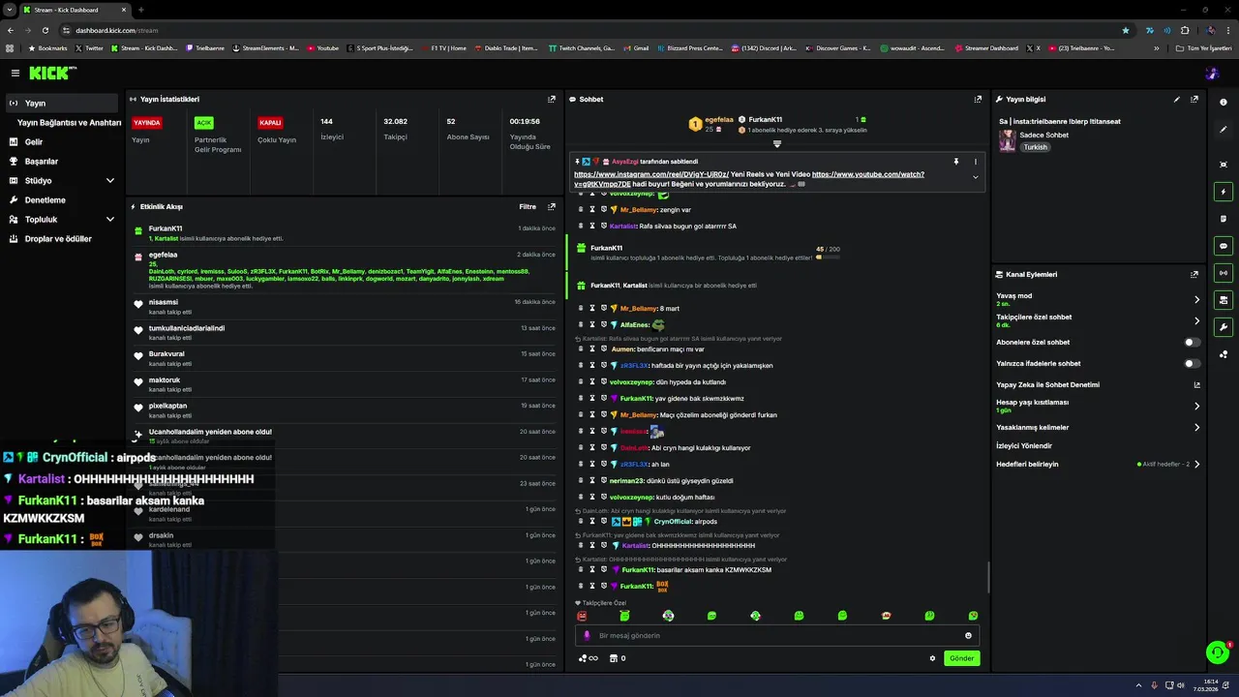Click the wrench icon in right toolbar

click(1224, 327)
